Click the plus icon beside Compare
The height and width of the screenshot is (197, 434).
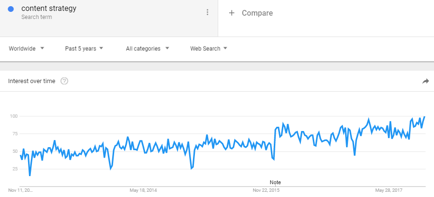231,13
